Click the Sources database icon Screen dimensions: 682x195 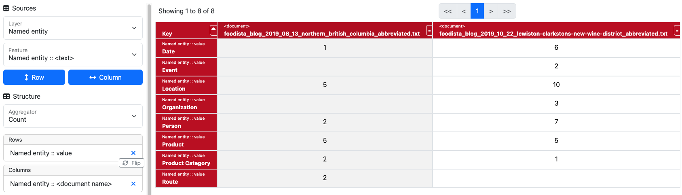(x=6, y=8)
